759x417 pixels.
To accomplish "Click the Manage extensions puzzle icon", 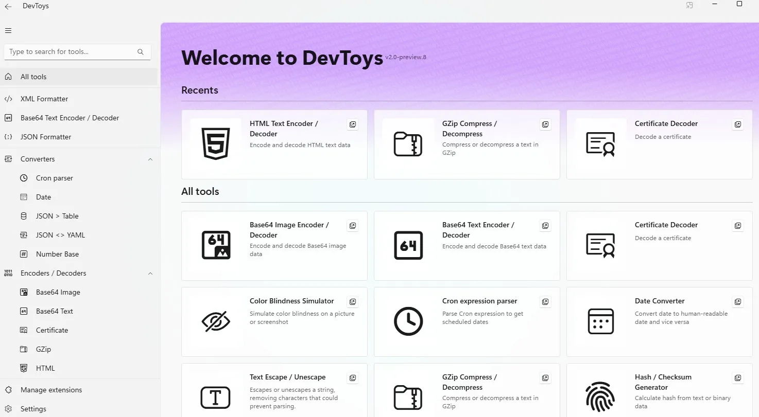I will pos(8,390).
